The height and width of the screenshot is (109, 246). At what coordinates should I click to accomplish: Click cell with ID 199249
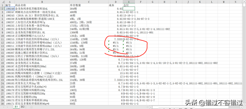point(10,8)
